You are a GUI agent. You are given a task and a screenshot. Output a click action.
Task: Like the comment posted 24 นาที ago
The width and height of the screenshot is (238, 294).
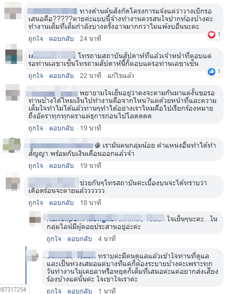click(x=36, y=38)
